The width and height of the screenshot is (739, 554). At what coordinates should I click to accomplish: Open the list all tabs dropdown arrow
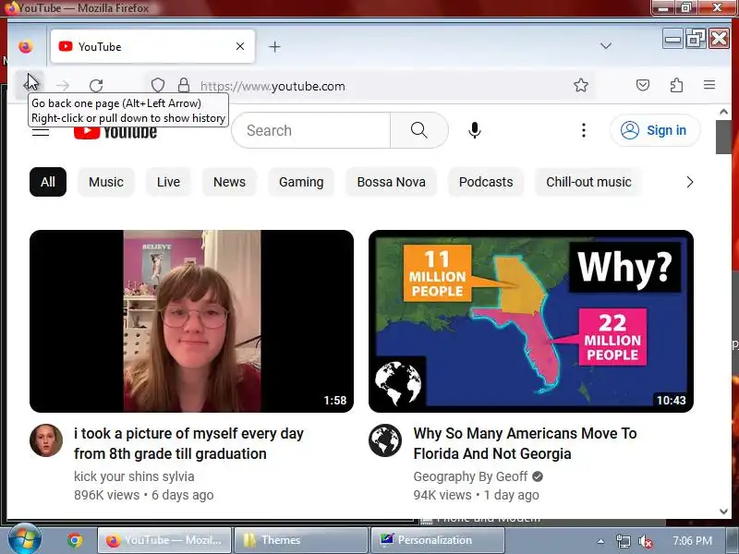pyautogui.click(x=606, y=46)
